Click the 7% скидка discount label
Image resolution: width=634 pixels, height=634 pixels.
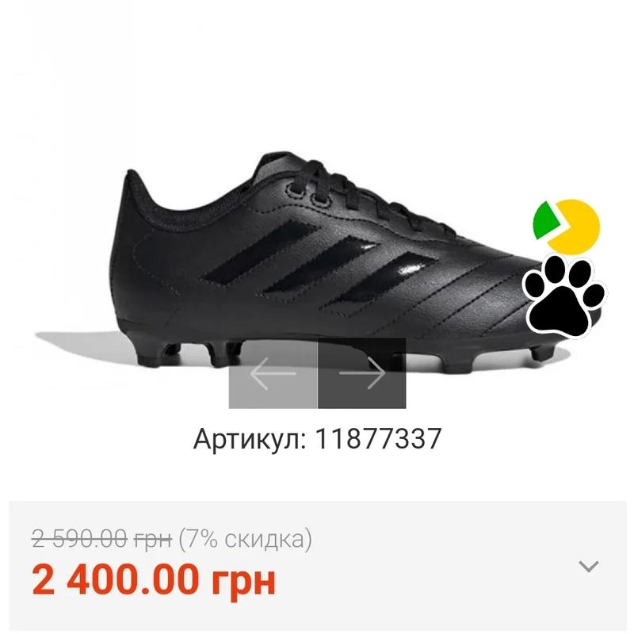pyautogui.click(x=246, y=539)
